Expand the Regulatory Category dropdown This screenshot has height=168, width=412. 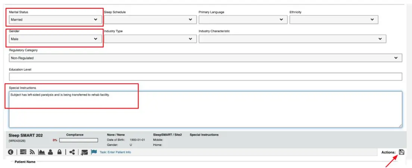coord(205,58)
